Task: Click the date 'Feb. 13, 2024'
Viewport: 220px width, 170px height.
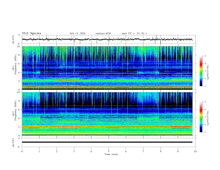Action: (77, 33)
